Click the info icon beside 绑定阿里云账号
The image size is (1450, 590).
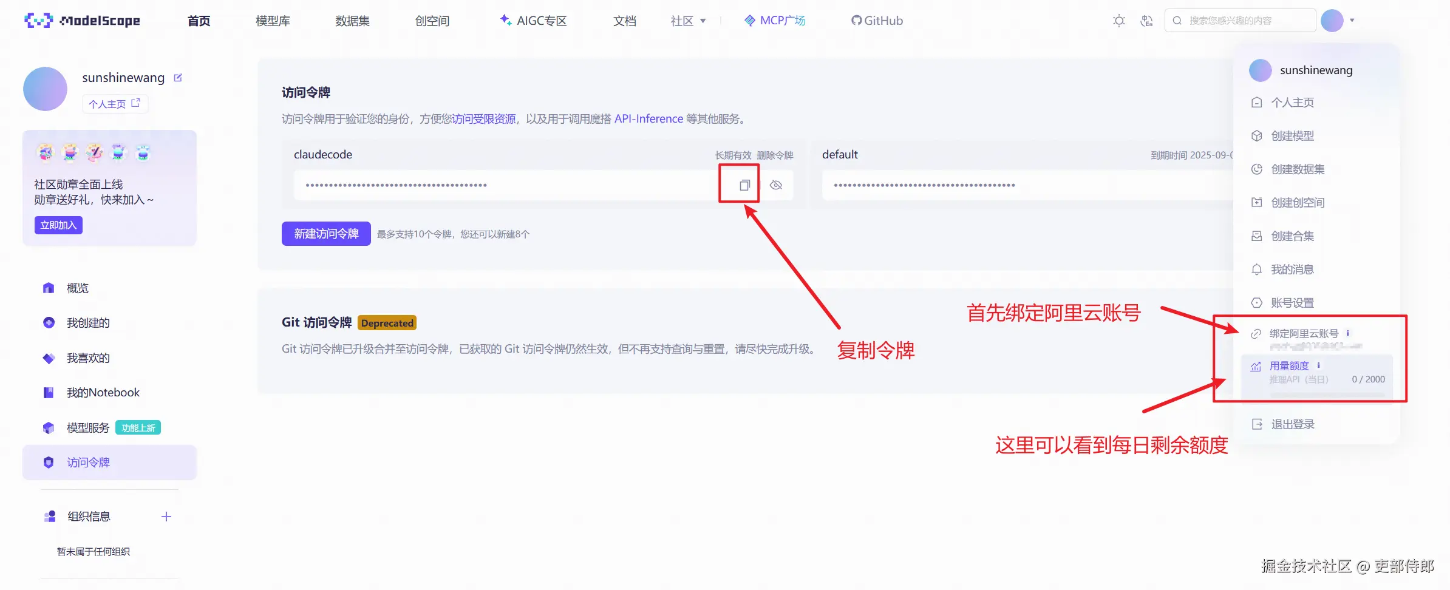tap(1347, 333)
